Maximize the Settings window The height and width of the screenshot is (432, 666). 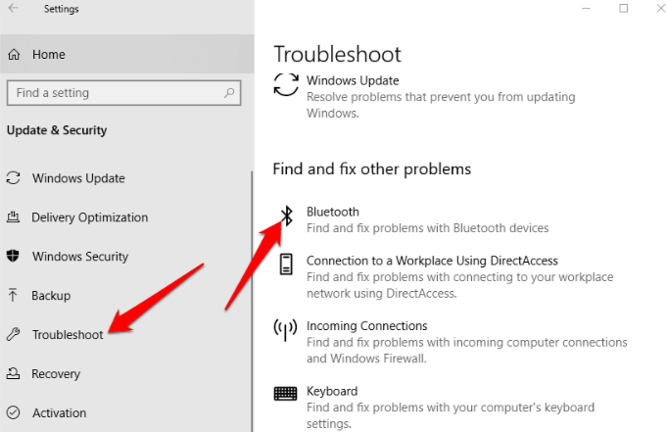point(624,9)
